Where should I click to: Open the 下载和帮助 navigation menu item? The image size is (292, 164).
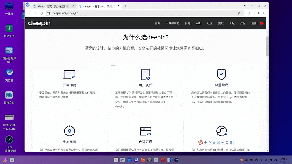pyautogui.click(x=172, y=23)
